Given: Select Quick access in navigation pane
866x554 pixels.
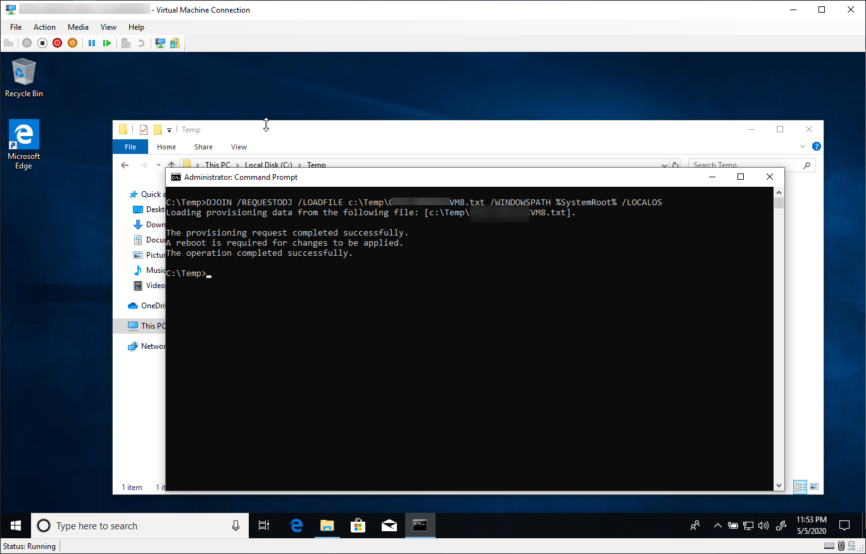Looking at the screenshot, I should click(x=147, y=194).
